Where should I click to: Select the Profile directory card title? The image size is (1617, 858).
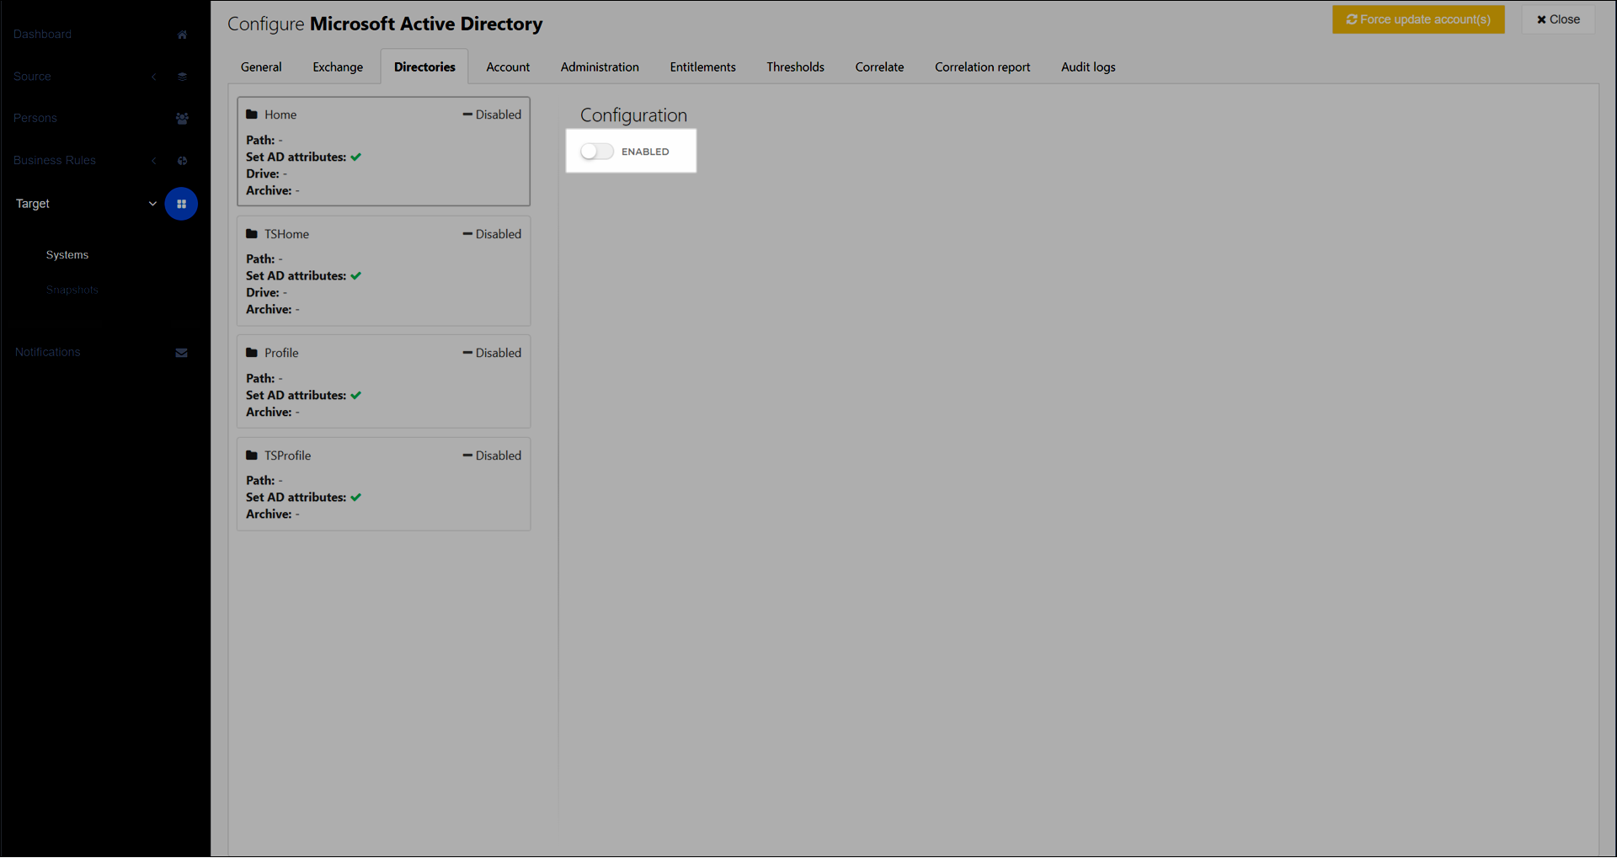(281, 353)
